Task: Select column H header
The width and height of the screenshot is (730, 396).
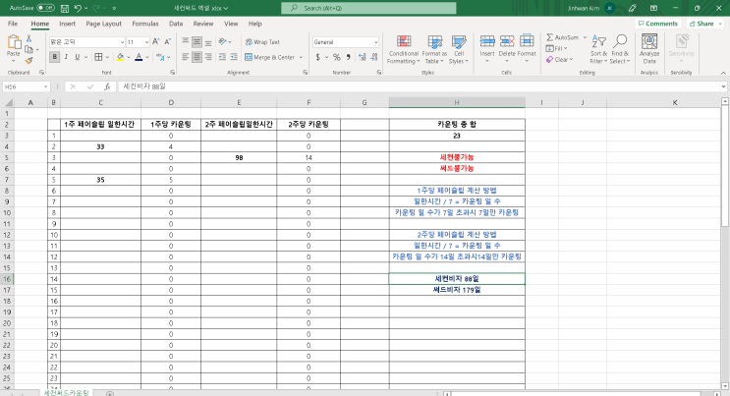Action: coord(457,102)
